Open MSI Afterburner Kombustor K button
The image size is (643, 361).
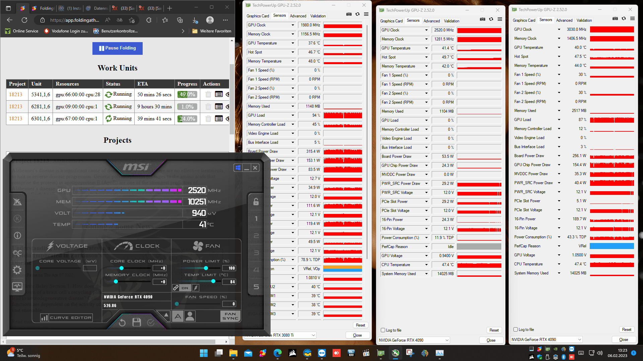[17, 219]
